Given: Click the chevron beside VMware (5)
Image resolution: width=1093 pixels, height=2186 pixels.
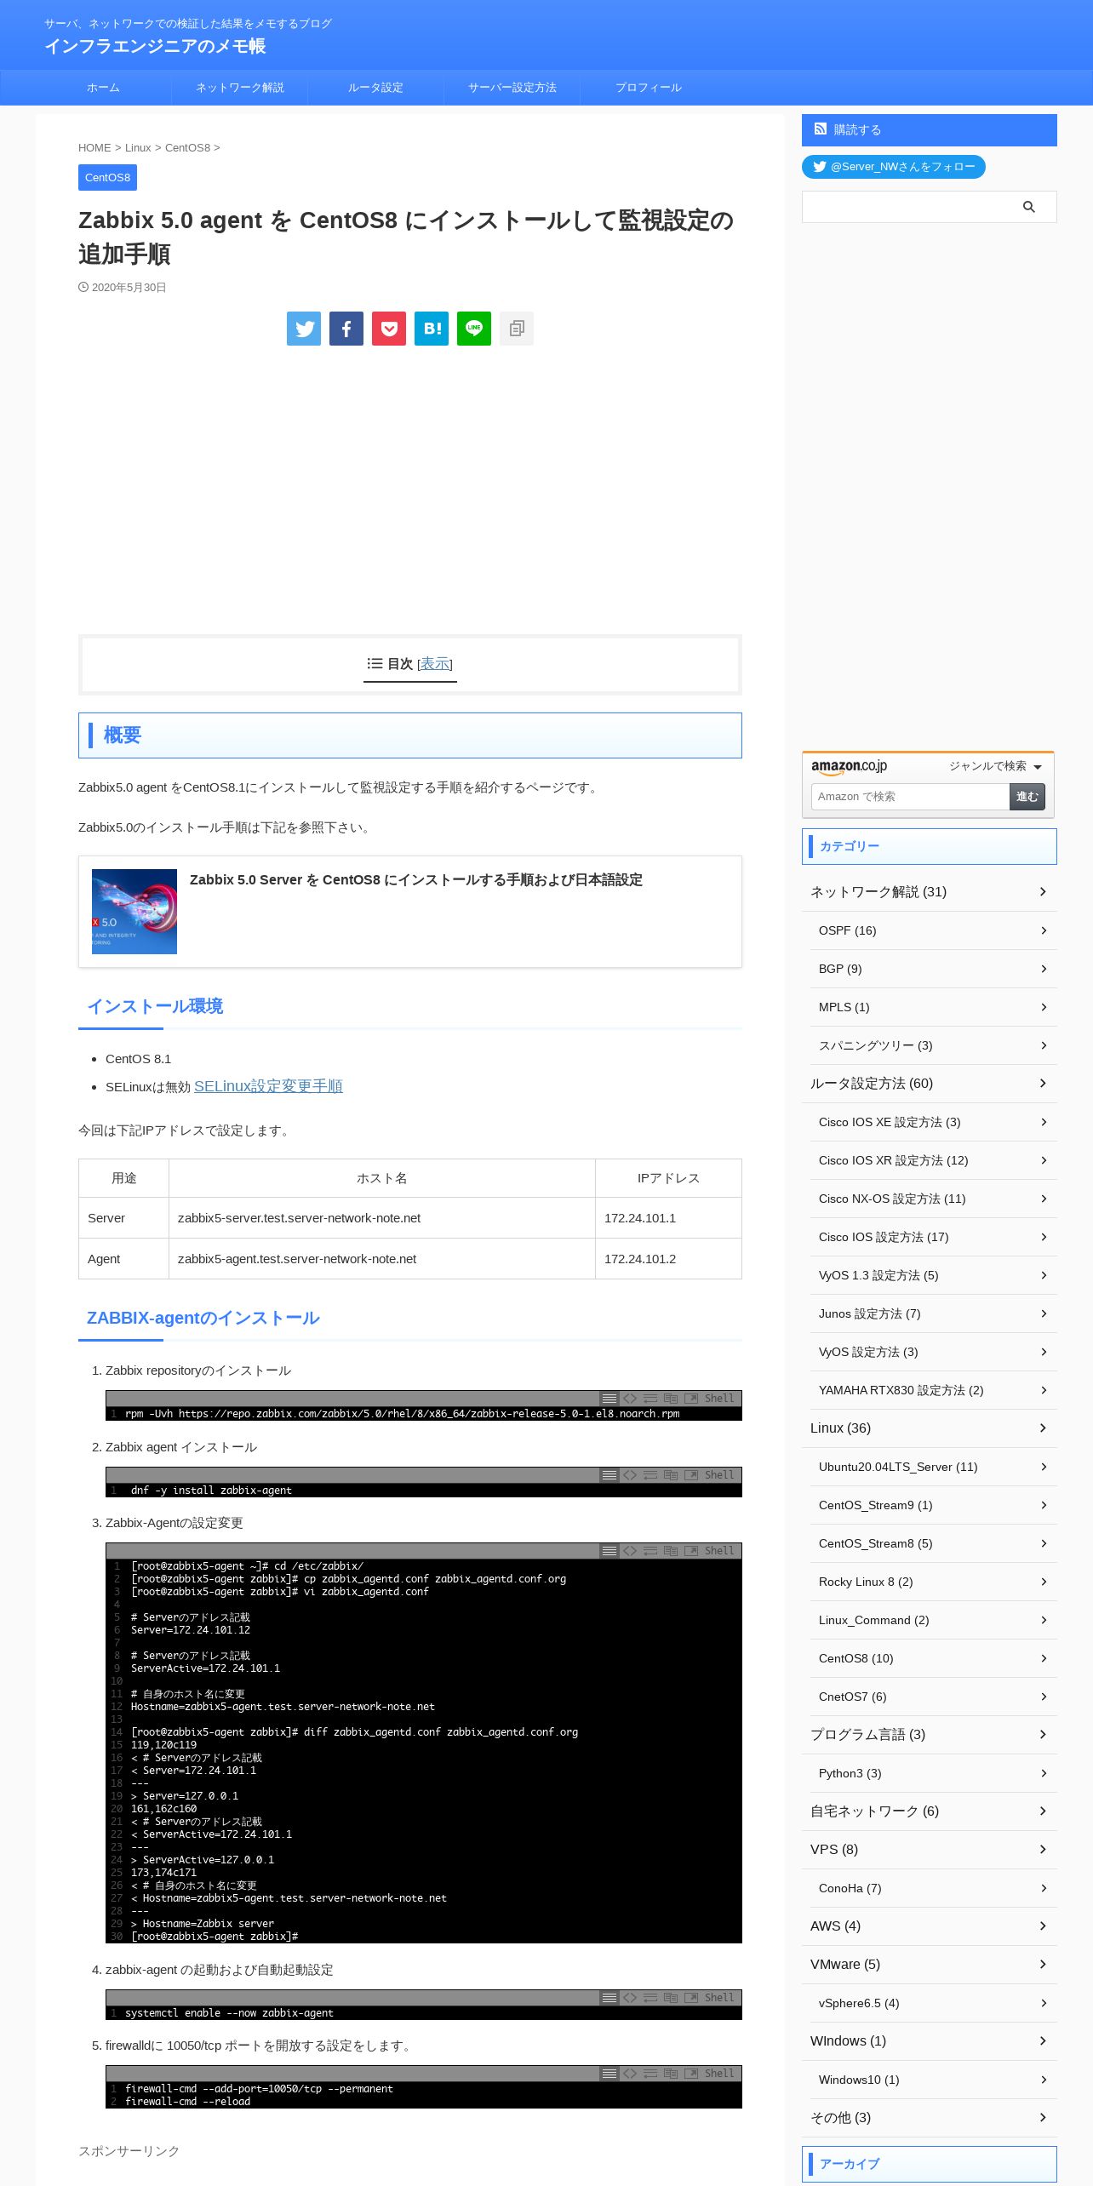Looking at the screenshot, I should click(x=1043, y=1964).
